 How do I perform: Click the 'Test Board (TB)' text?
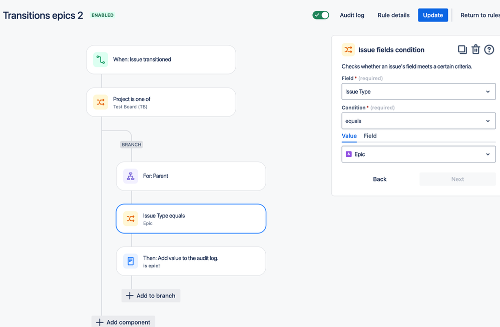(x=130, y=107)
